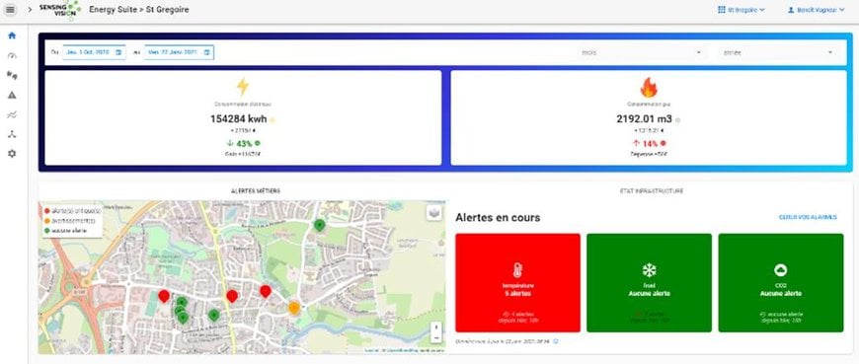Click the 154284 kwh value

tap(239, 118)
